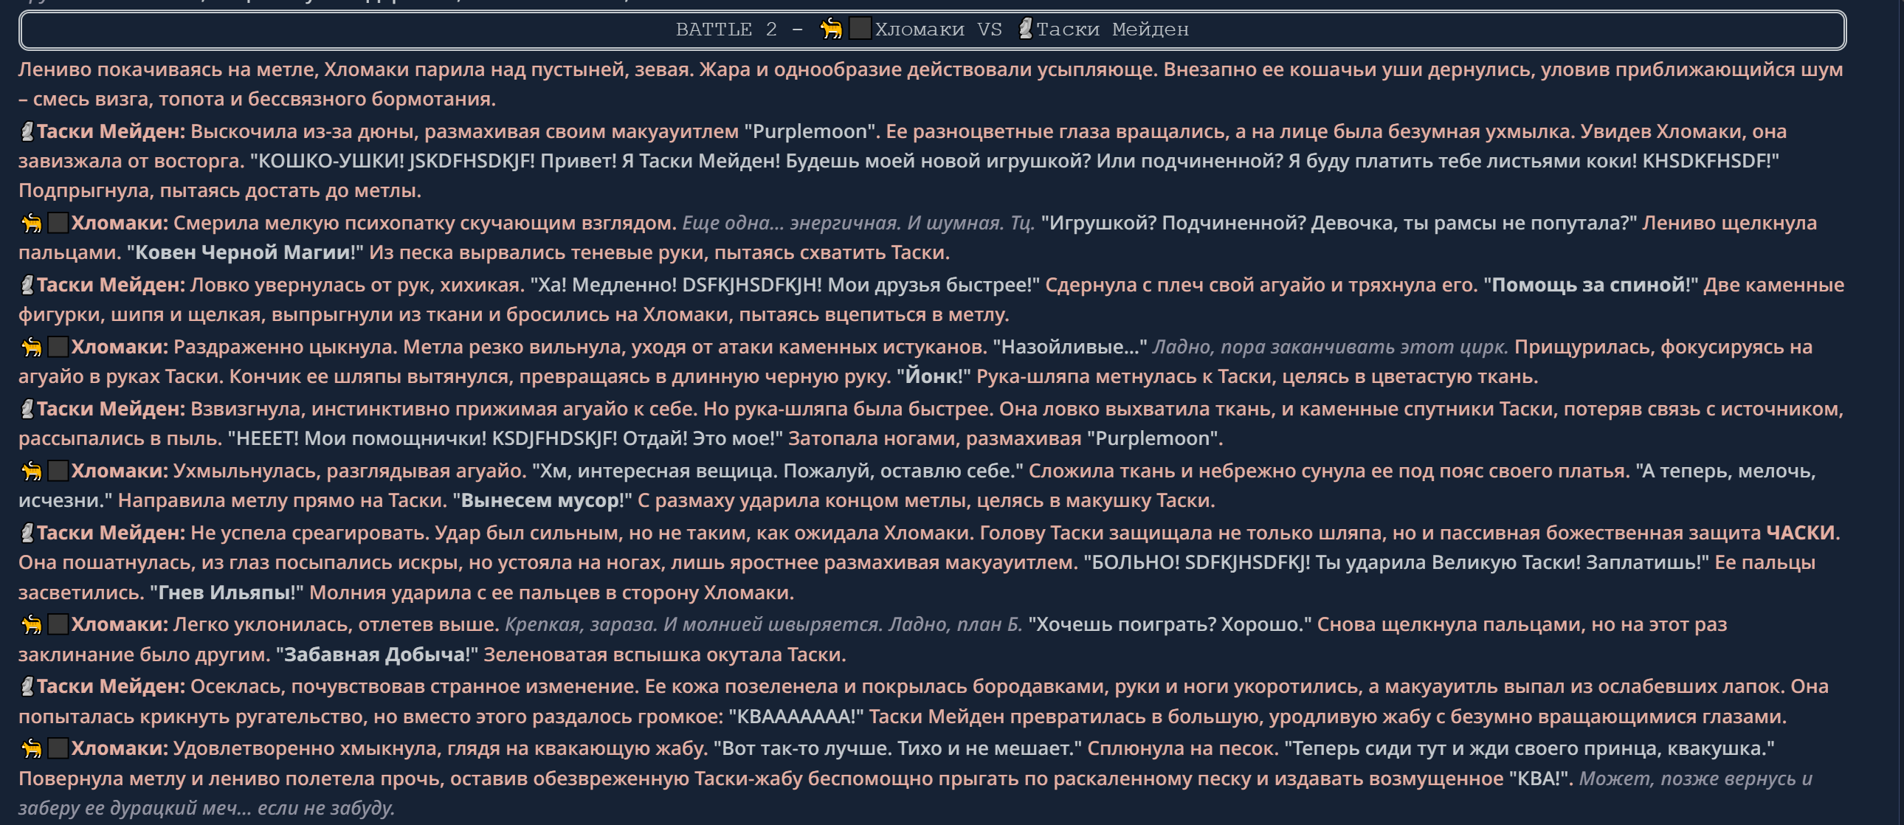Screen dimensions: 1904x825
Task: Click italic thought 'Ладно, пора заканчивать этот цирк.'
Action: pos(1331,348)
